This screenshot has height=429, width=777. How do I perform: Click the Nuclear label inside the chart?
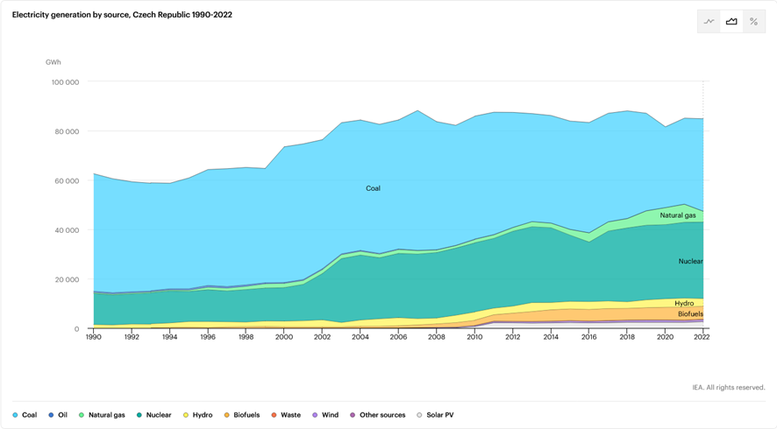pos(690,262)
